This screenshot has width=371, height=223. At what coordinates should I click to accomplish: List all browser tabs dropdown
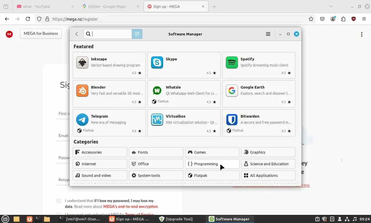pyautogui.click(x=331, y=6)
